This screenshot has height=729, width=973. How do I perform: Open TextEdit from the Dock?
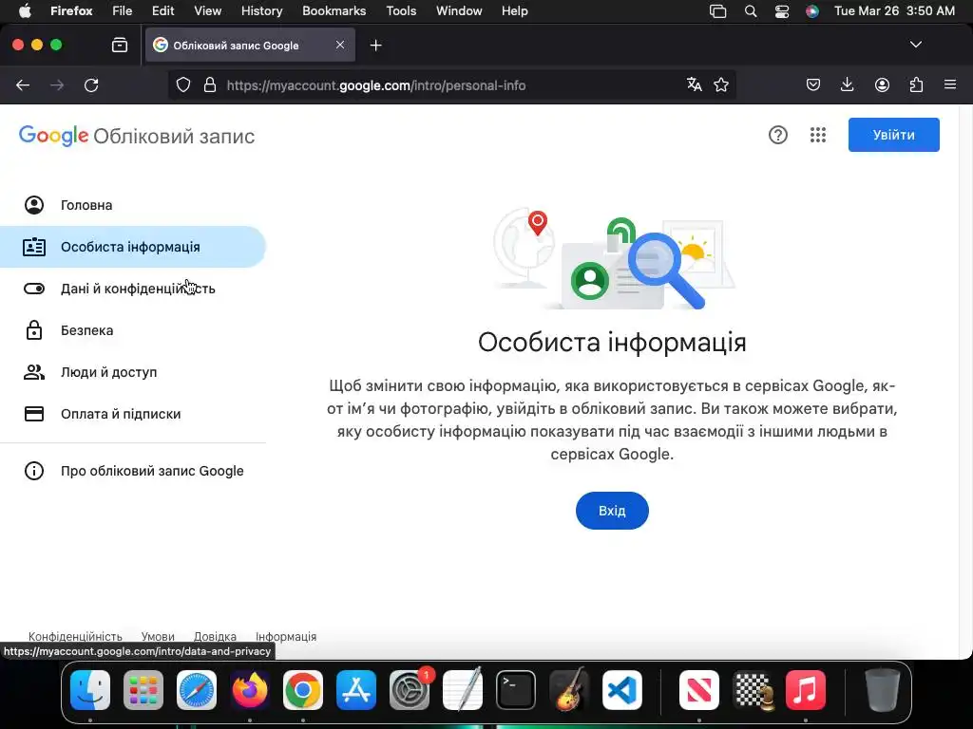pos(463,689)
